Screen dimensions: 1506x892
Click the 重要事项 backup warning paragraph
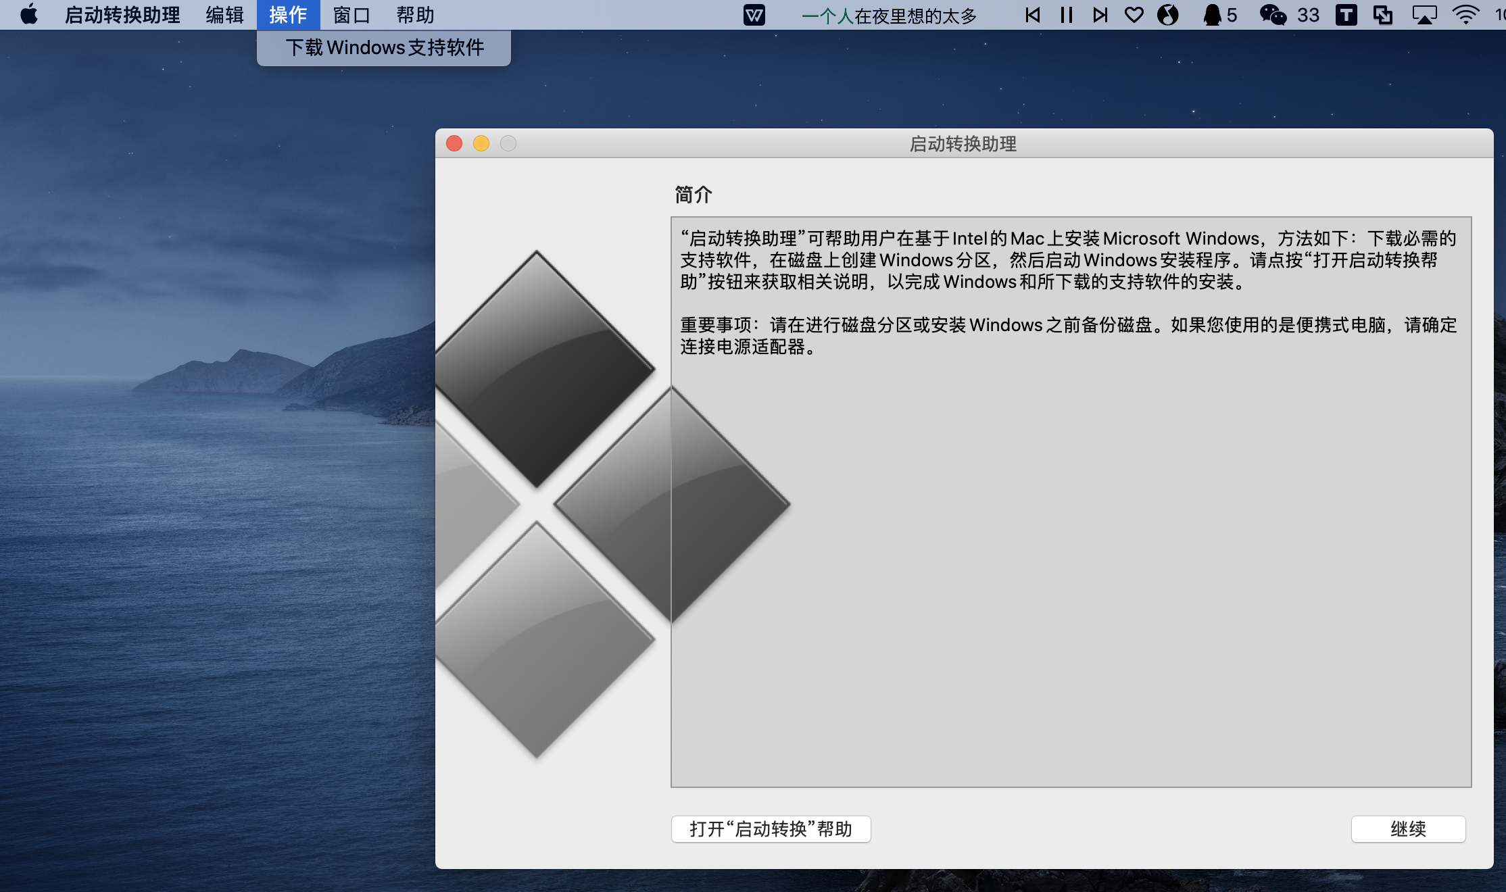1068,336
